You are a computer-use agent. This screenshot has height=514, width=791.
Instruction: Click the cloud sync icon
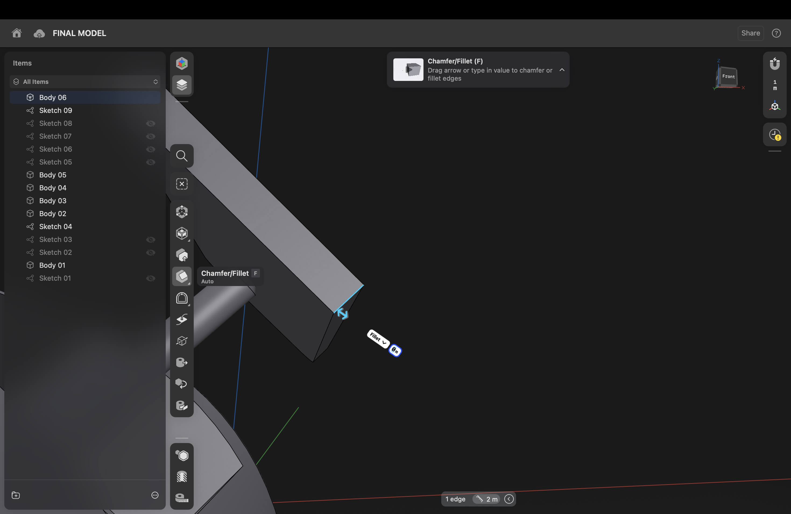click(39, 34)
